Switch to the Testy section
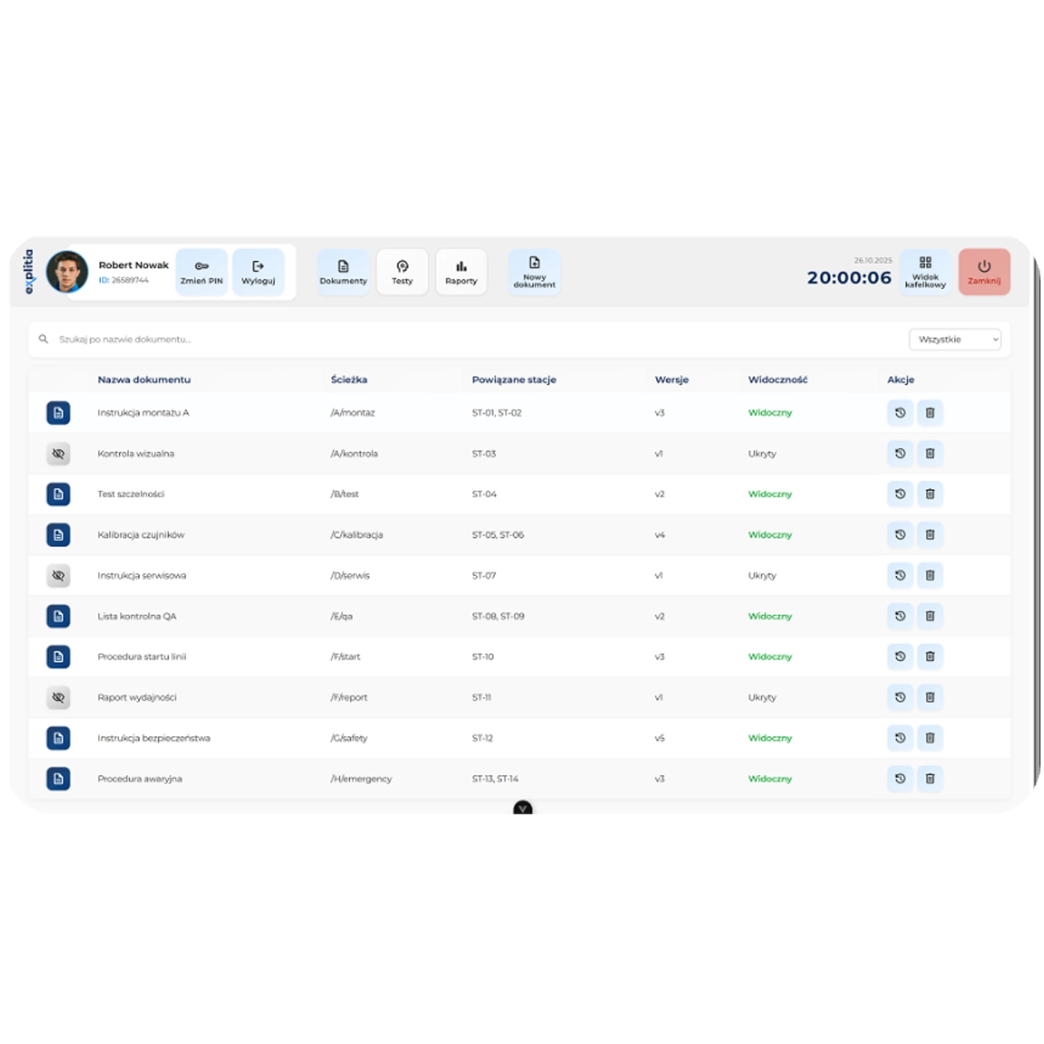This screenshot has height=1044, width=1044. [x=402, y=272]
